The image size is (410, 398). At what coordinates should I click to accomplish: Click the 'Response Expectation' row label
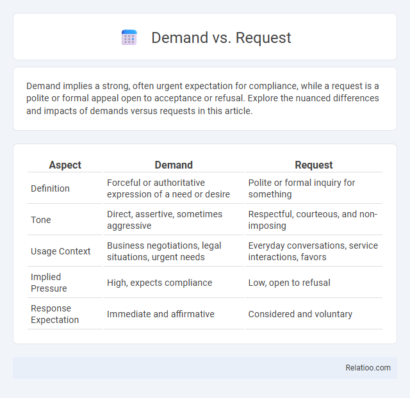[x=54, y=314]
